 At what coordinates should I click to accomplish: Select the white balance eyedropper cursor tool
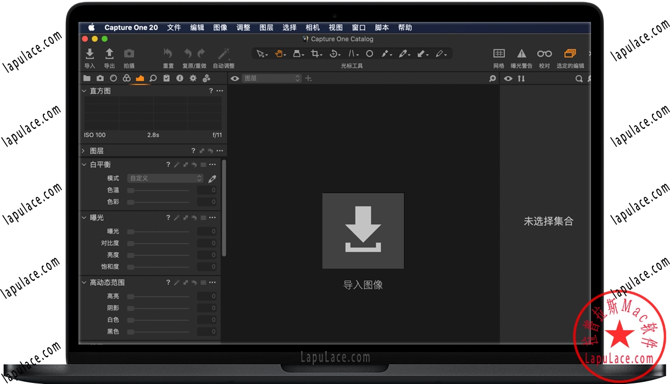pos(403,54)
